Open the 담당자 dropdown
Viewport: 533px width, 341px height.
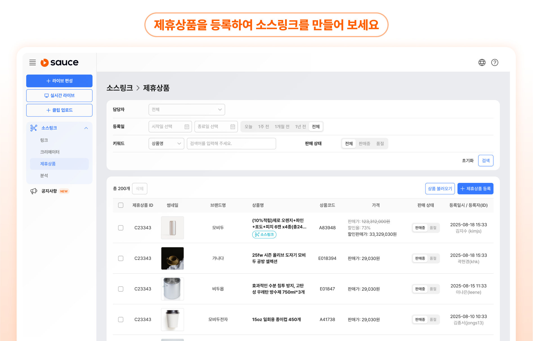coord(187,109)
